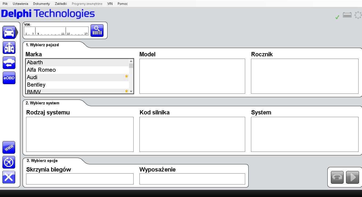Select Alfa Romeo in the Marka list
Image resolution: width=362 pixels, height=197 pixels.
click(x=77, y=70)
